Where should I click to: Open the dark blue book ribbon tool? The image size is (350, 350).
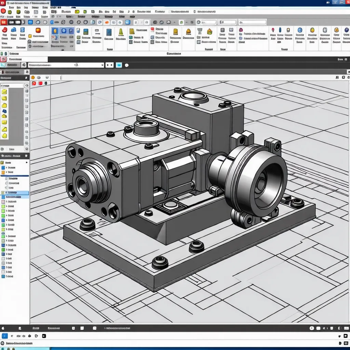pyautogui.click(x=109, y=32)
